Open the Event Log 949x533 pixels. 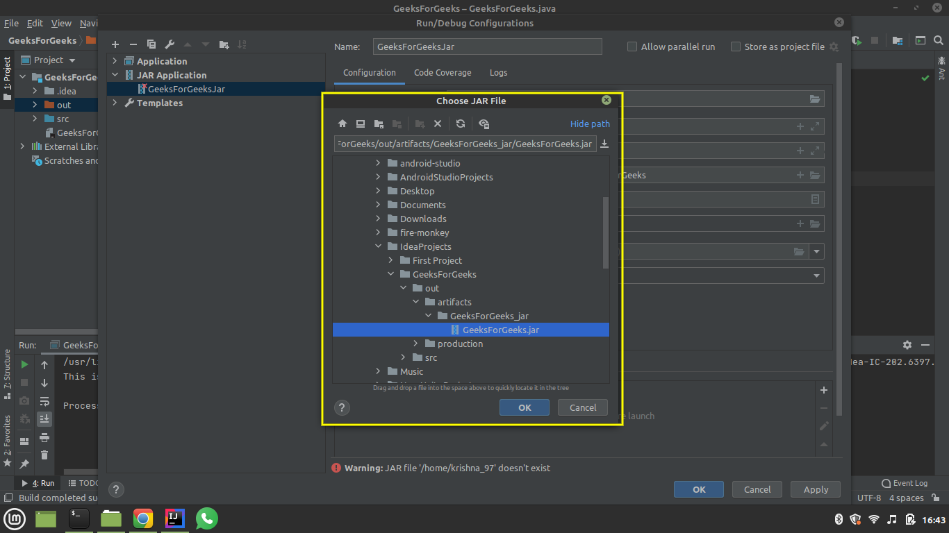[904, 483]
